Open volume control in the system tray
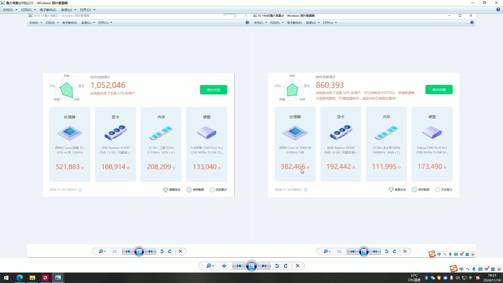This screenshot has width=503, height=283. point(457,278)
